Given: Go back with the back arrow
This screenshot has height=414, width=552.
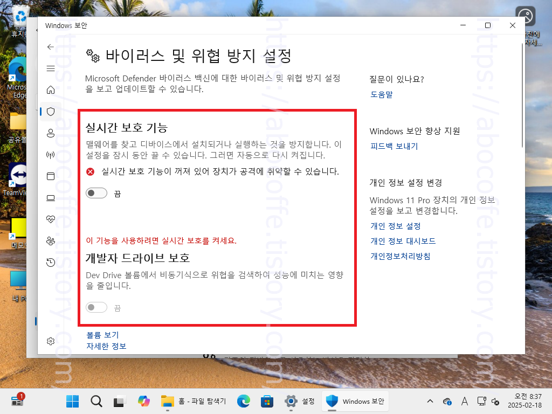Looking at the screenshot, I should [x=51, y=47].
